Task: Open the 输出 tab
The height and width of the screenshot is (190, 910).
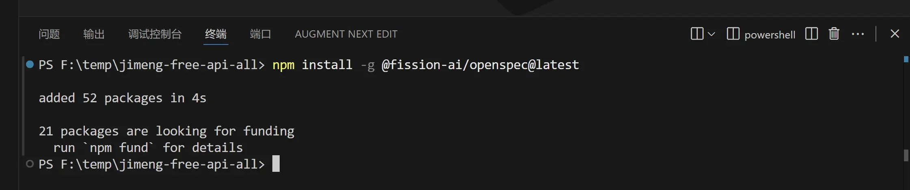Action: coord(94,34)
